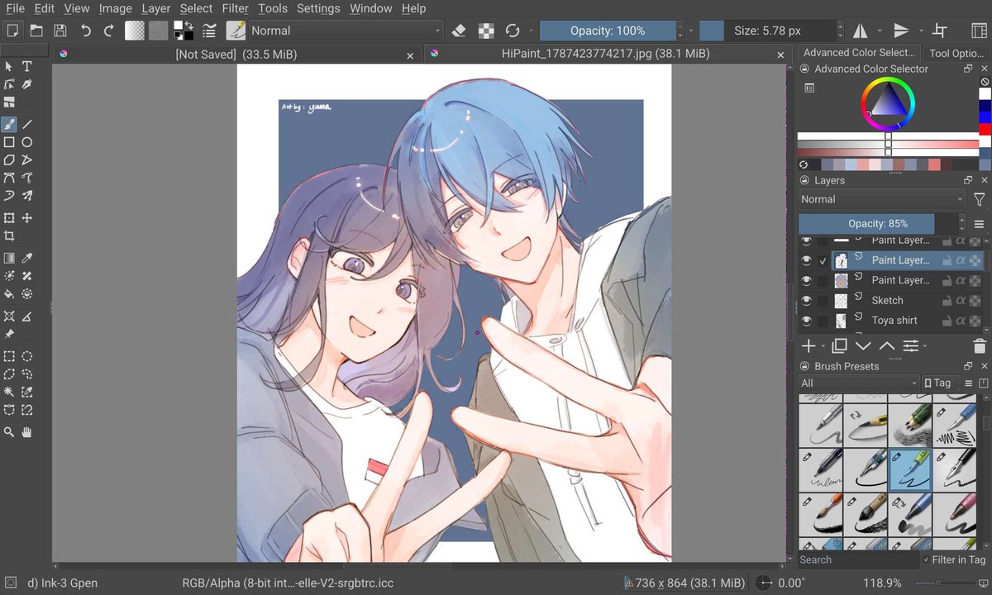Pick the Color Sampler eyedropper tool

[27, 258]
